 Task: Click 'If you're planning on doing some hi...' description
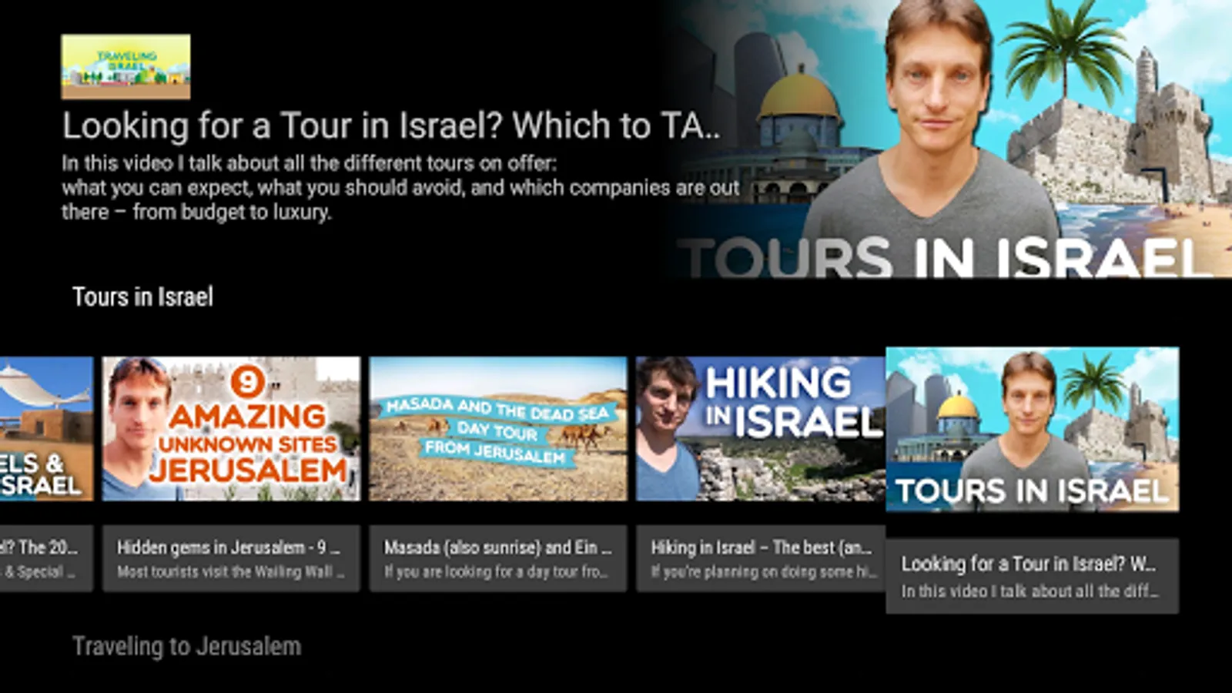point(764,571)
